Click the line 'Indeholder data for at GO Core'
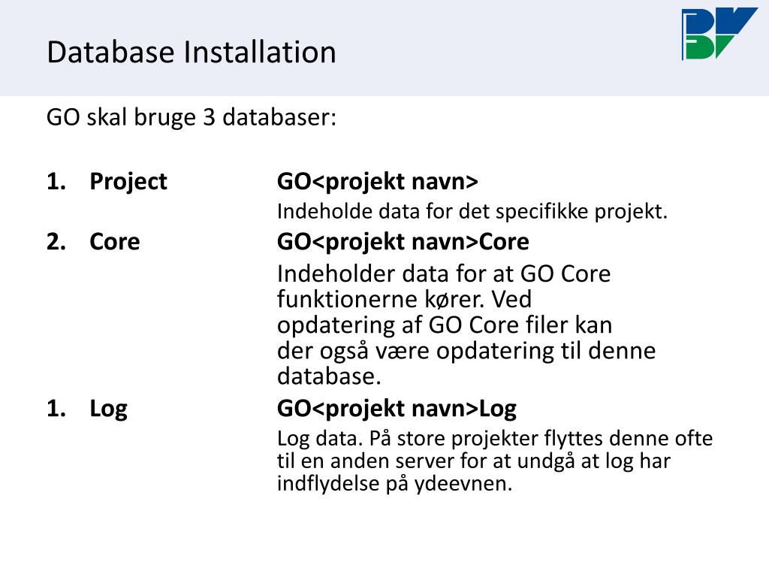 coord(444,273)
